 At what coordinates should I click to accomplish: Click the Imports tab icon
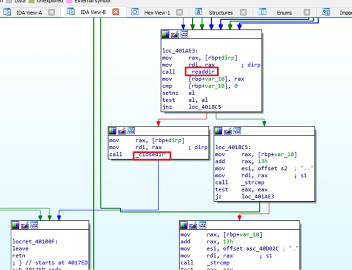point(326,12)
